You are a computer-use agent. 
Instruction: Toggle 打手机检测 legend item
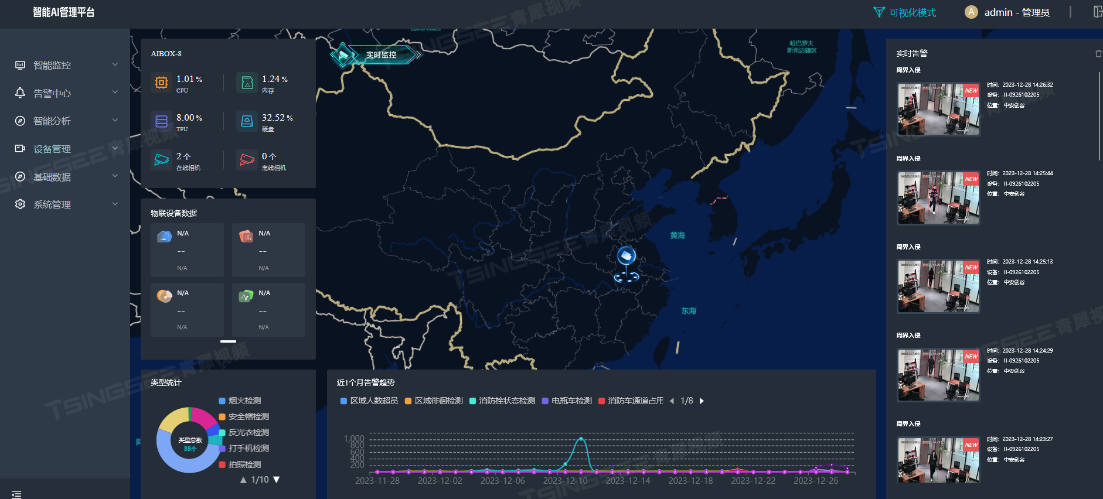coord(244,448)
